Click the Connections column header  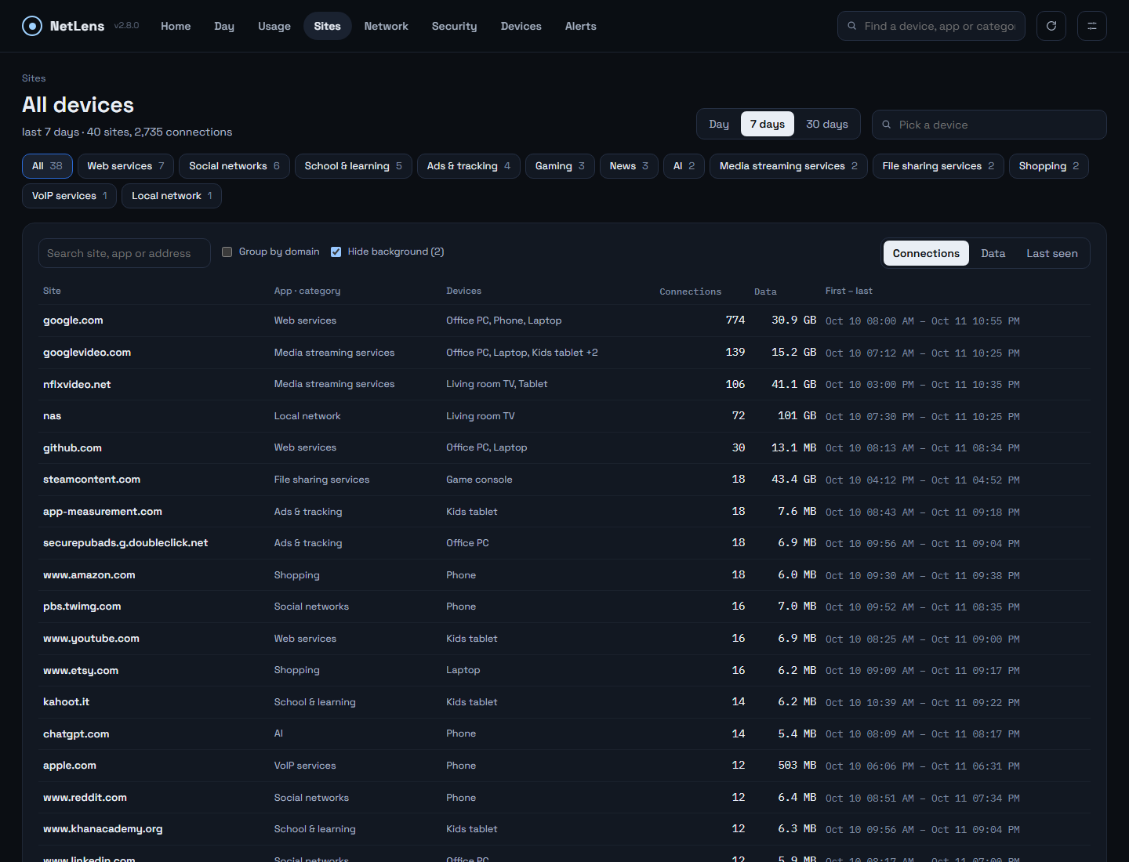tap(691, 292)
